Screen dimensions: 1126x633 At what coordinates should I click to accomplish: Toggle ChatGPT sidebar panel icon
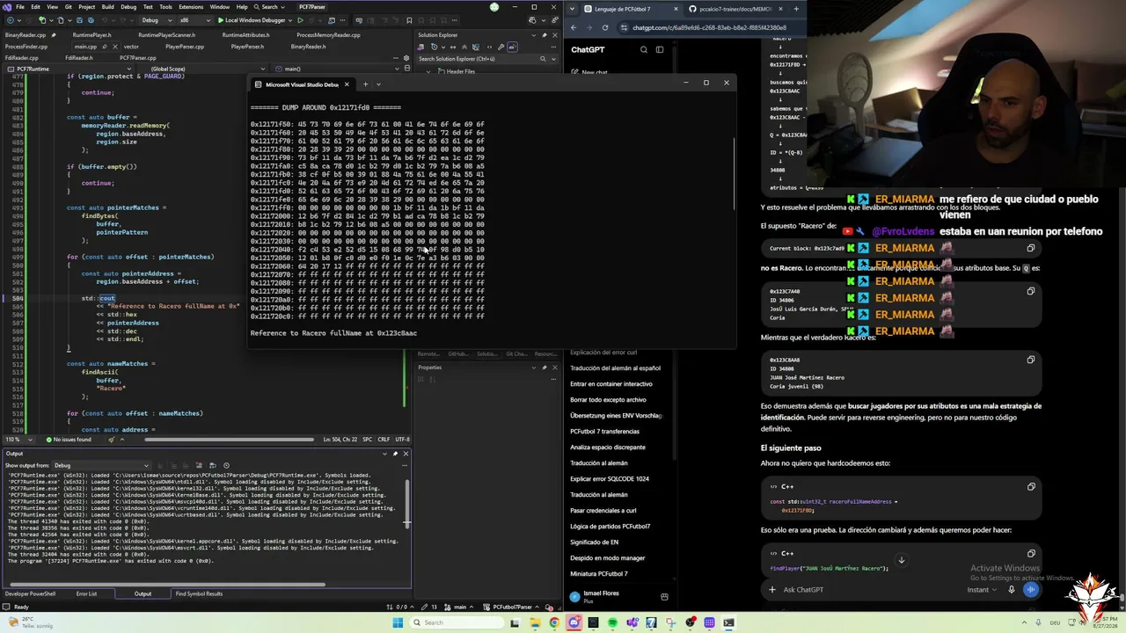coord(660,50)
